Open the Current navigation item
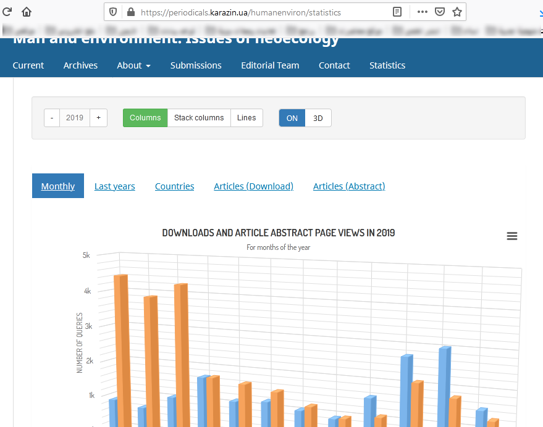Image resolution: width=543 pixels, height=427 pixels. coord(28,65)
